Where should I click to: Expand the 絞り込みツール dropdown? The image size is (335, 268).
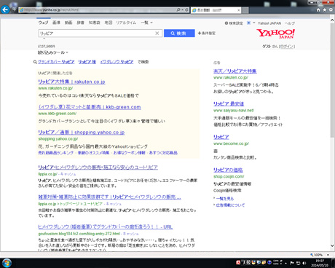53,52
